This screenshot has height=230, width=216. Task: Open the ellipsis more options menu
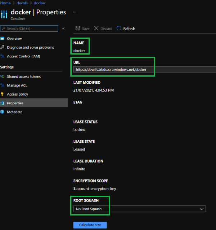tap(75, 12)
